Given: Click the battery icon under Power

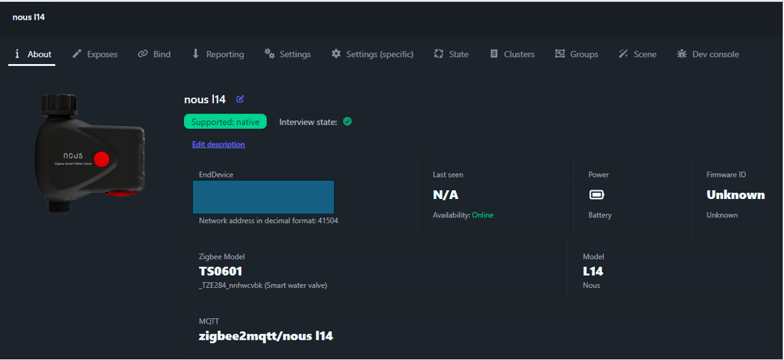Looking at the screenshot, I should coord(597,195).
